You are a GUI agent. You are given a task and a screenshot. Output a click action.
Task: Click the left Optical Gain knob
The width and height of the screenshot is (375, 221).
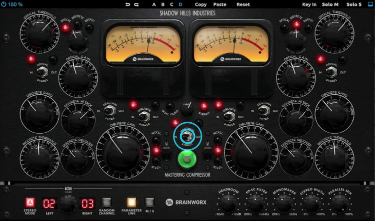pyautogui.click(x=77, y=78)
